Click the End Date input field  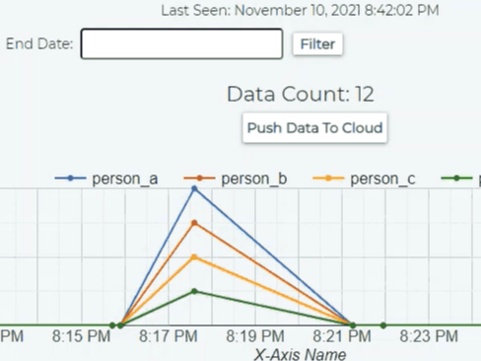(x=181, y=43)
